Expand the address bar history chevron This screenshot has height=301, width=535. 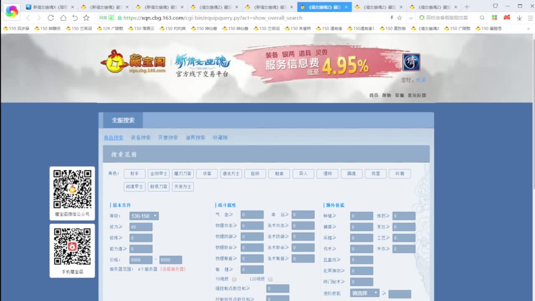tap(411, 18)
